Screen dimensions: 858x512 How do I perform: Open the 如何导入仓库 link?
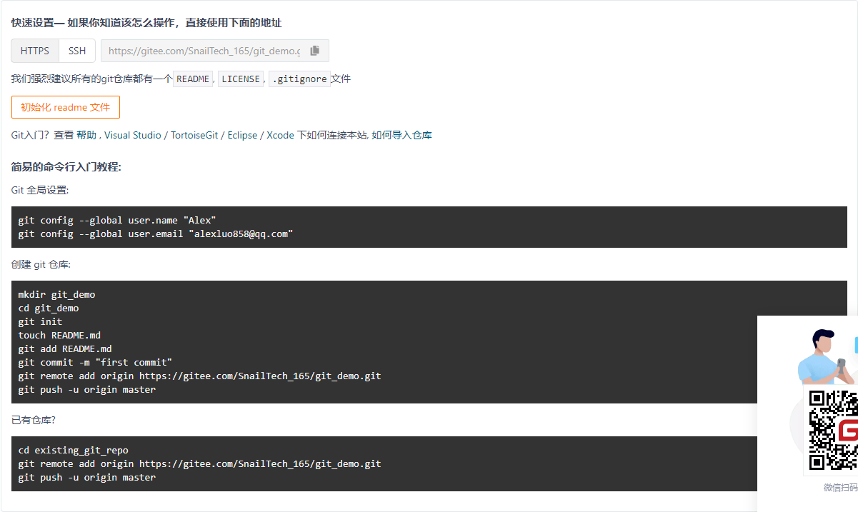click(401, 135)
